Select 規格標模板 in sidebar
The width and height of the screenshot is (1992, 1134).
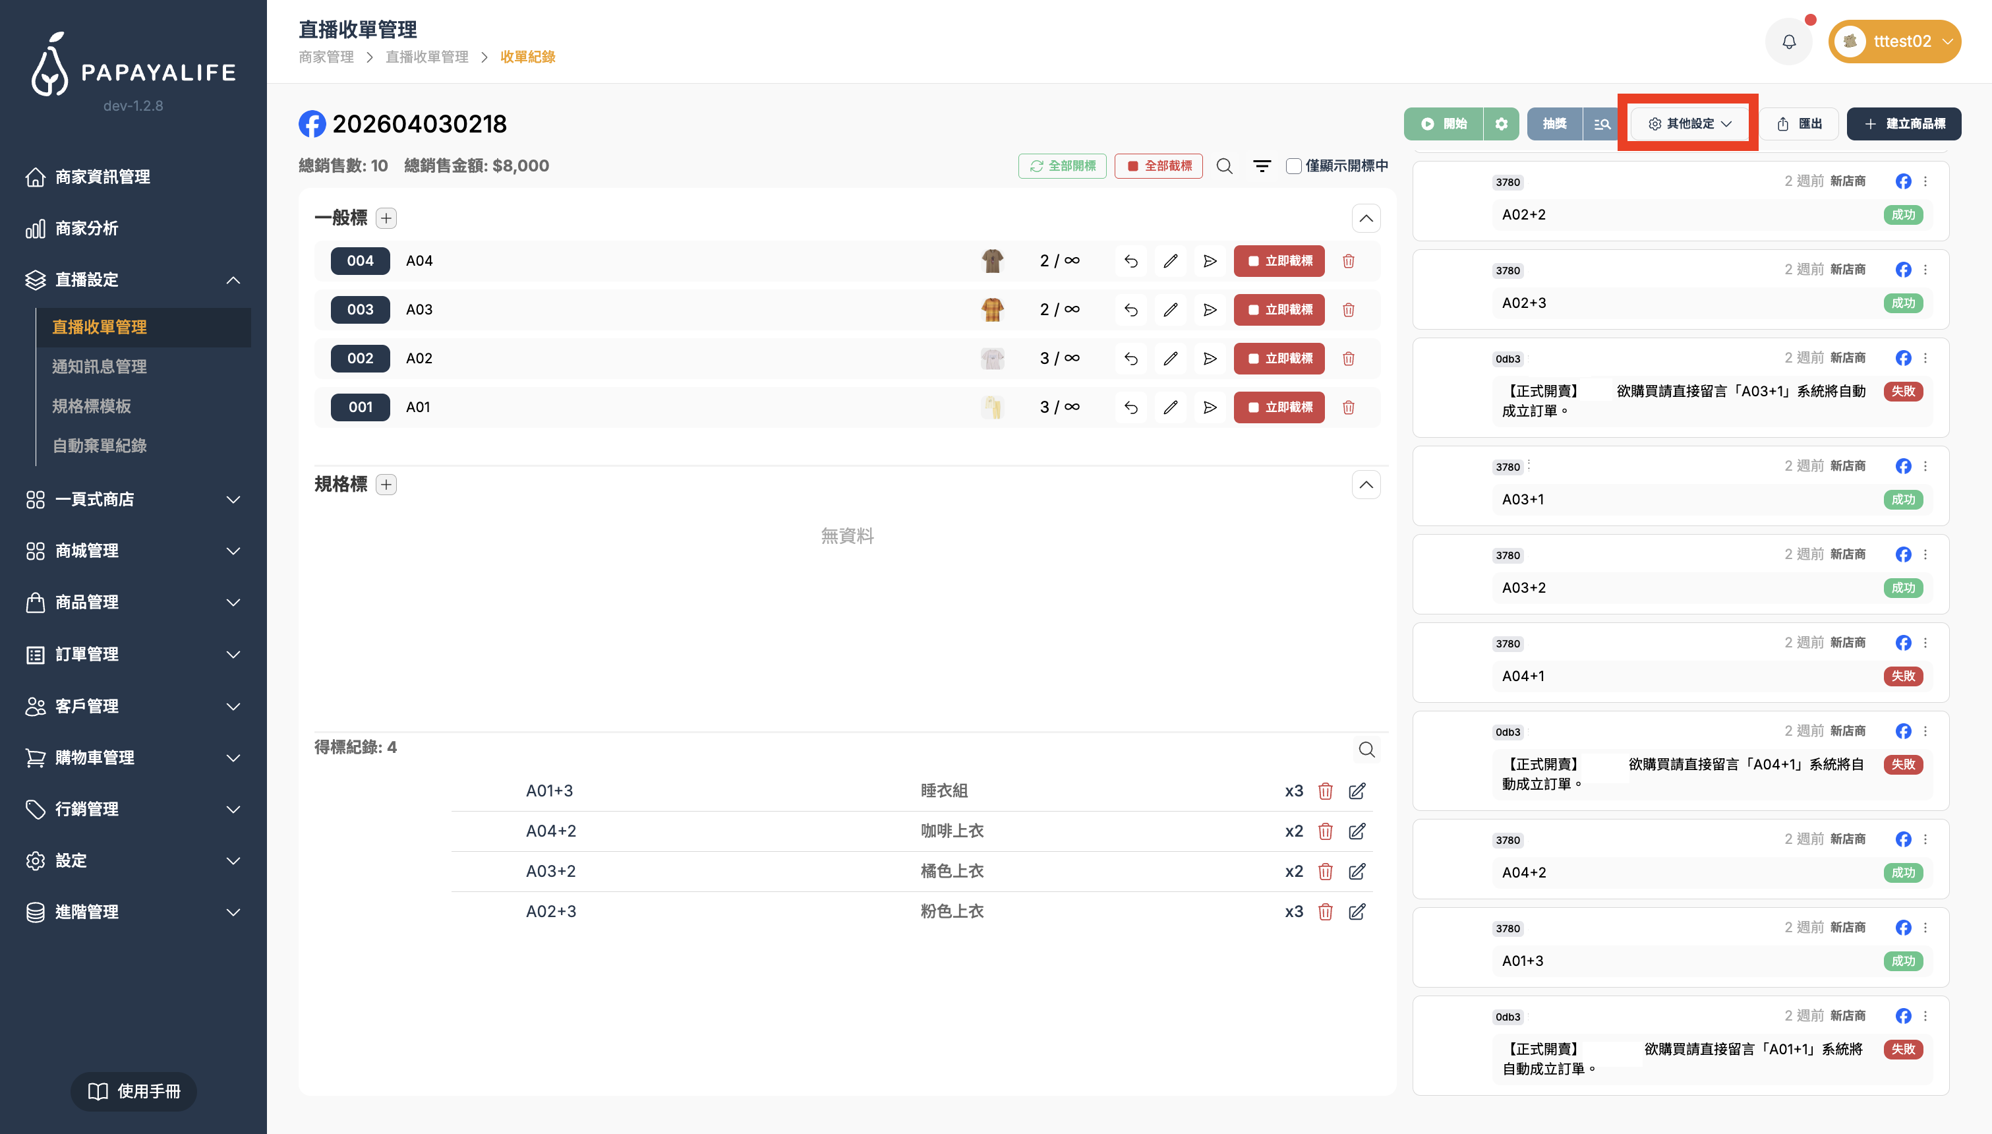(92, 407)
